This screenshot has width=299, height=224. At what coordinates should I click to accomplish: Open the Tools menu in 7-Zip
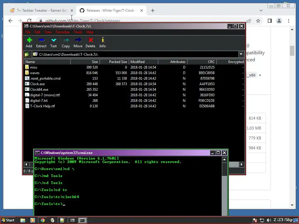click(78, 32)
